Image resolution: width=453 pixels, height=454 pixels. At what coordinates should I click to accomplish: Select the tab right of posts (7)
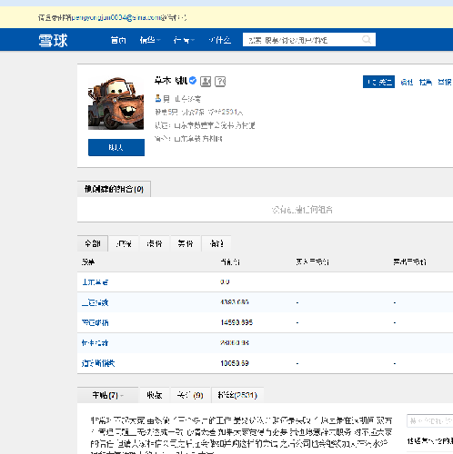click(155, 395)
